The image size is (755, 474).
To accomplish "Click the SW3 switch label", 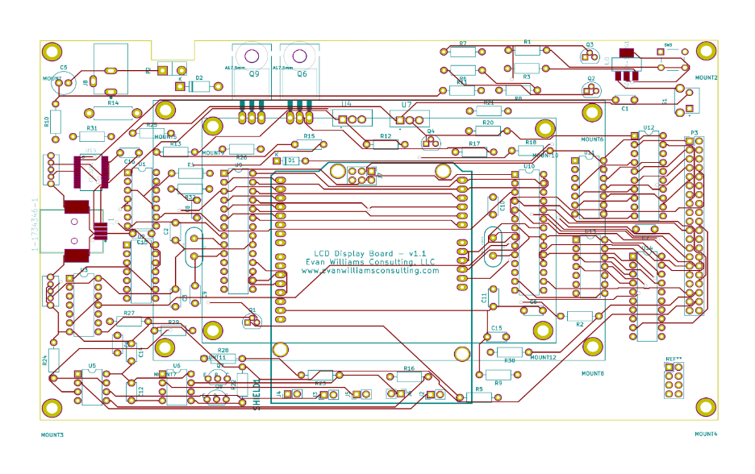I will point(669,45).
